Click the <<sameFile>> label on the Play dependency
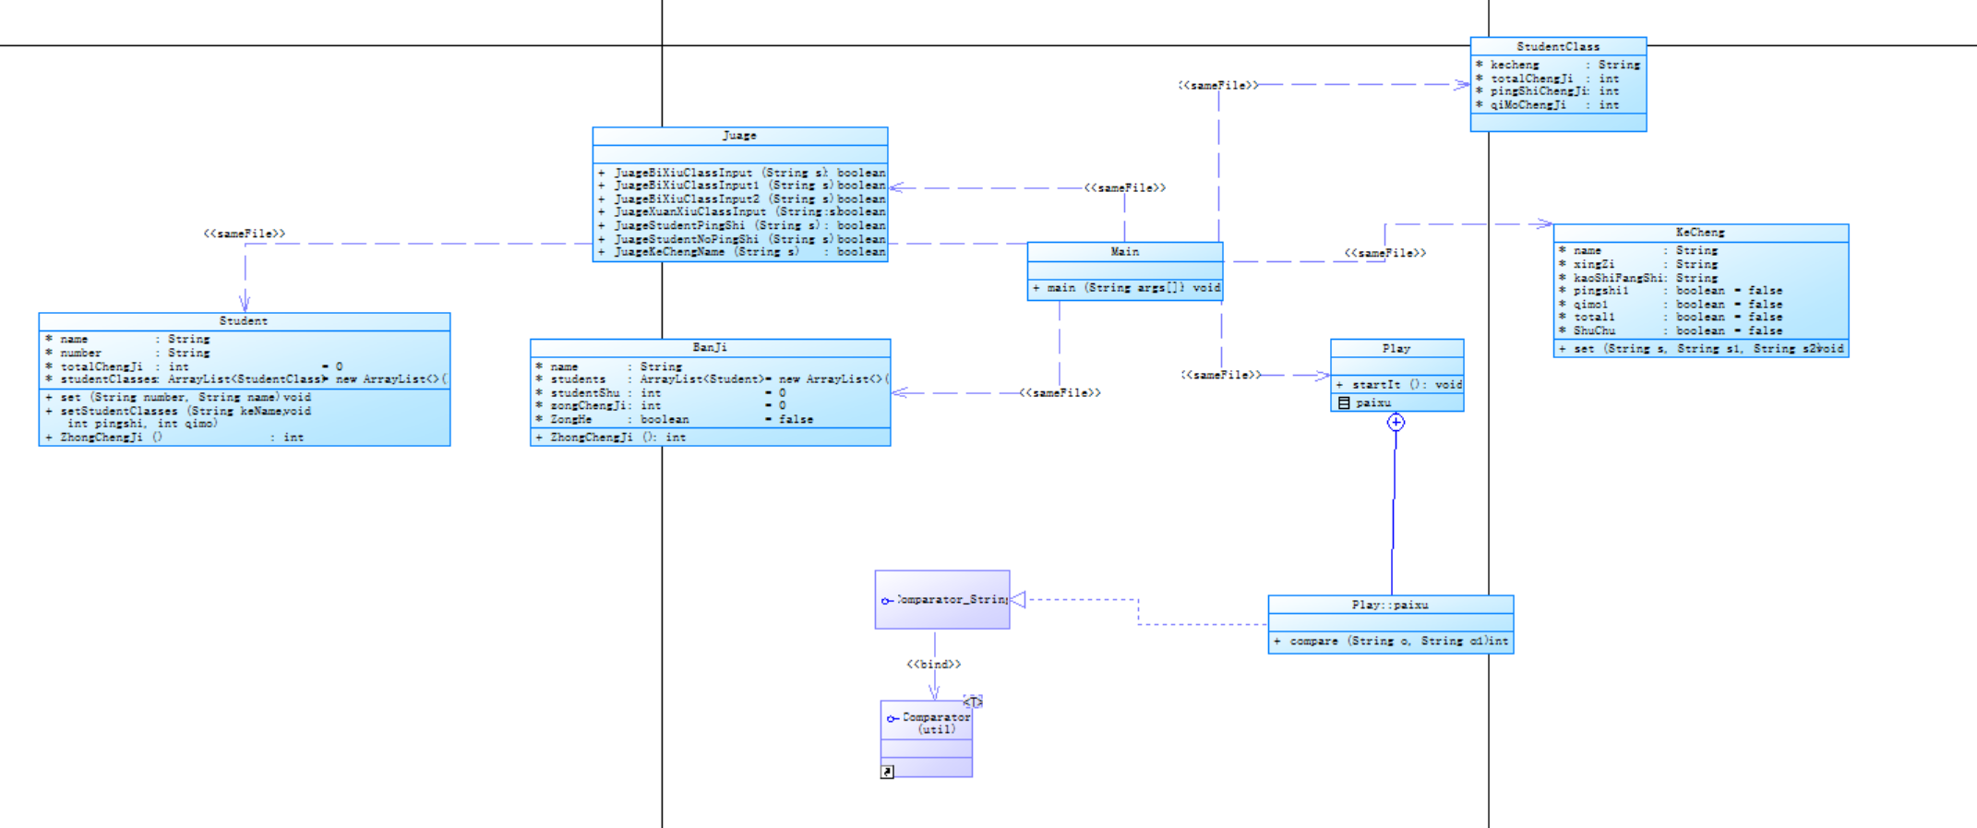The image size is (1977, 828). coord(1221,375)
